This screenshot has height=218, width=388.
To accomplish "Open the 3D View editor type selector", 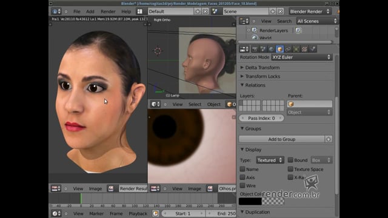I will pos(155,104).
